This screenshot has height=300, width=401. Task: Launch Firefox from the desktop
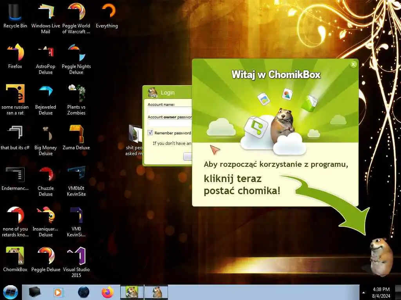coord(15,56)
